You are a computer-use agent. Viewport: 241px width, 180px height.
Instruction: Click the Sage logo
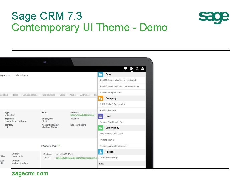(214, 17)
